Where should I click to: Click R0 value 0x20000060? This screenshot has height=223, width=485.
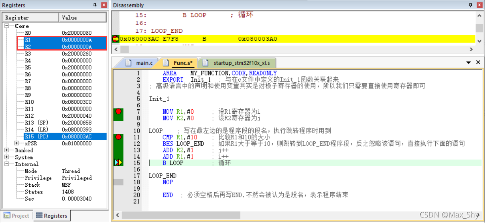pos(77,33)
